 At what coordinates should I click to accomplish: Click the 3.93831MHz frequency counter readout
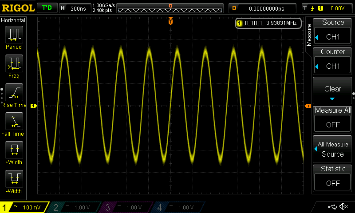[x=268, y=23]
